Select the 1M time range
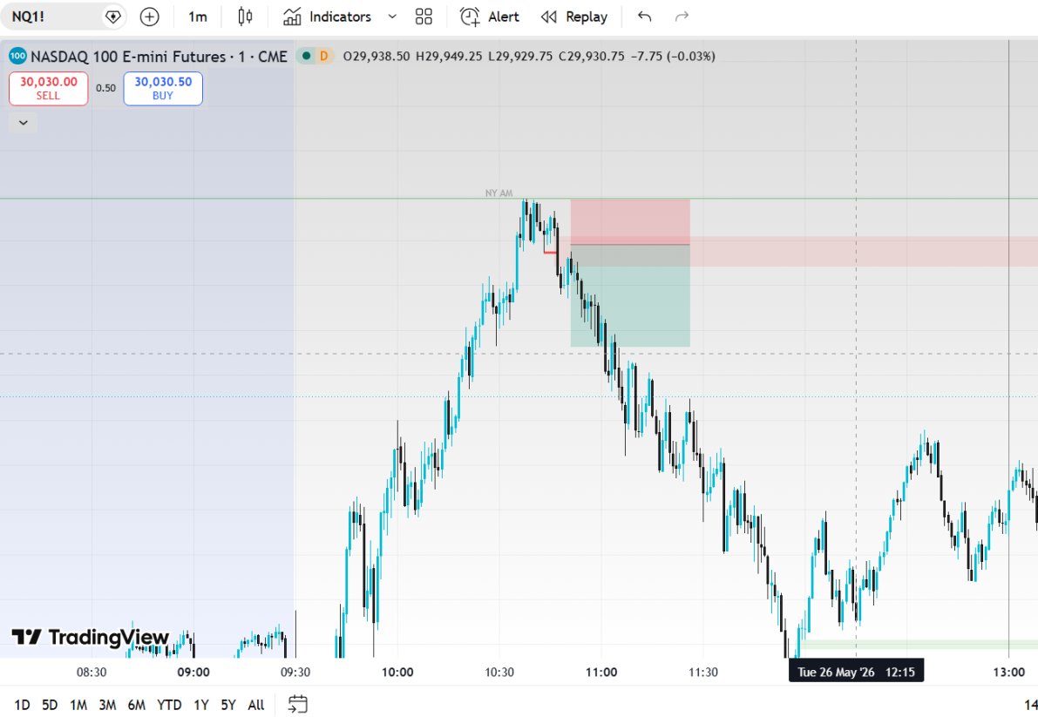The image size is (1038, 717). (x=78, y=705)
